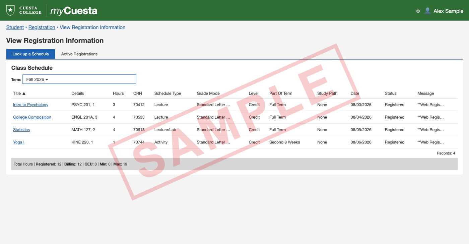Viewport: 469px width, 244px height.
Task: Click CRN 70744
Action: coord(139,142)
